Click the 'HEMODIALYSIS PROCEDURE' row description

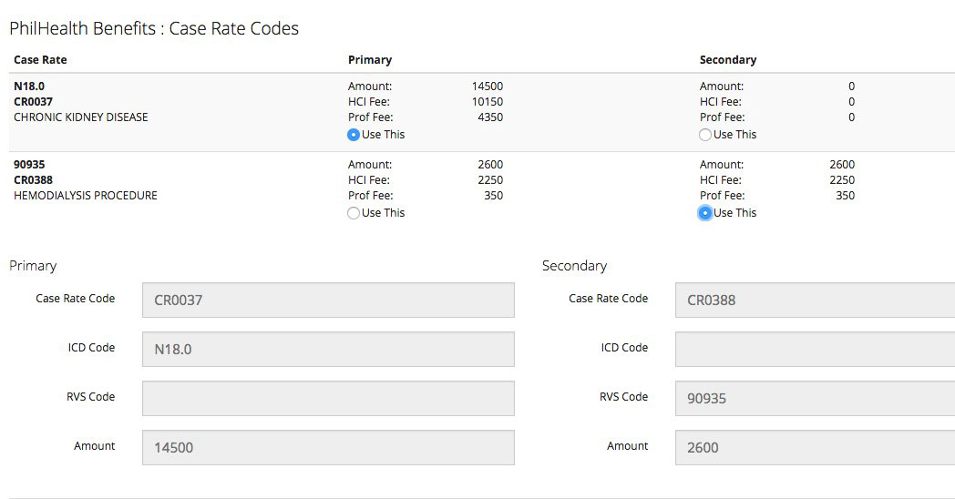pos(86,196)
